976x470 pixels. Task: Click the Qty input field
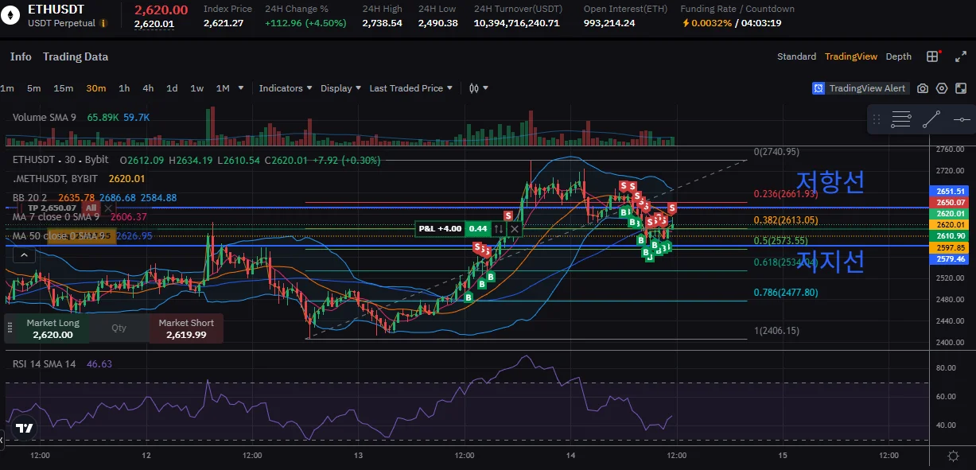[x=119, y=328]
